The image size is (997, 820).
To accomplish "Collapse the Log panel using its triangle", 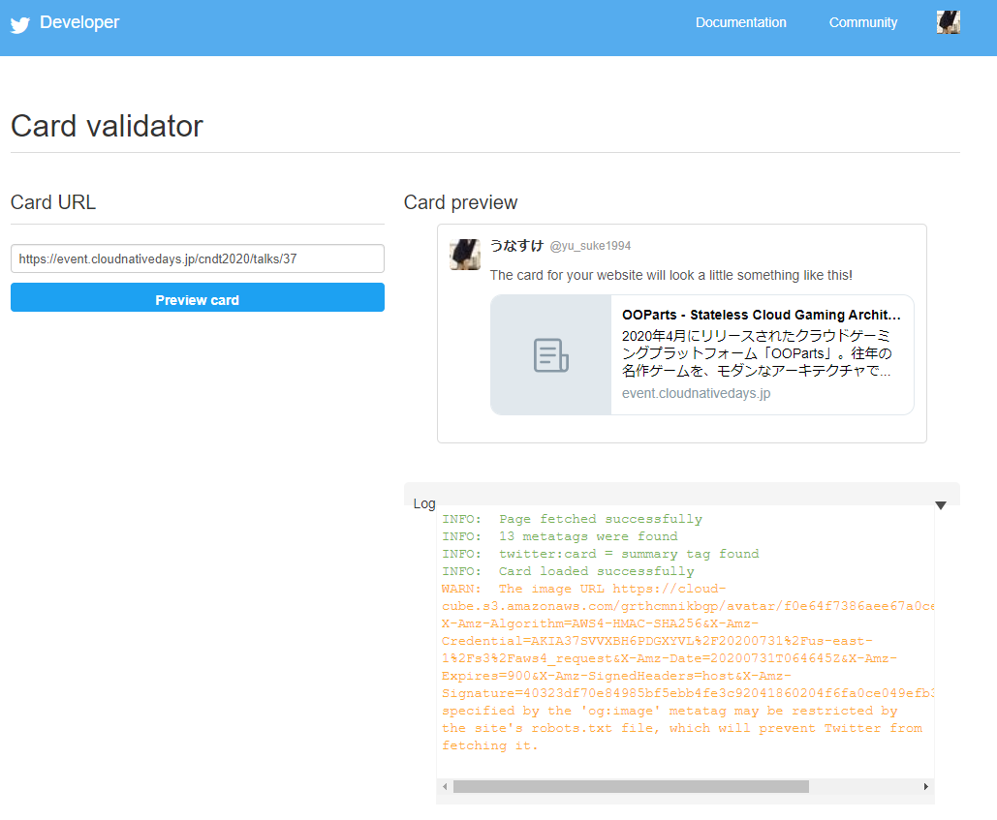I will pyautogui.click(x=940, y=504).
